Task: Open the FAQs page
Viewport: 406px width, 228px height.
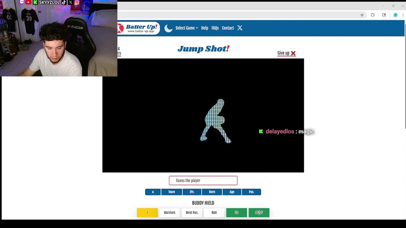Action: [x=215, y=28]
